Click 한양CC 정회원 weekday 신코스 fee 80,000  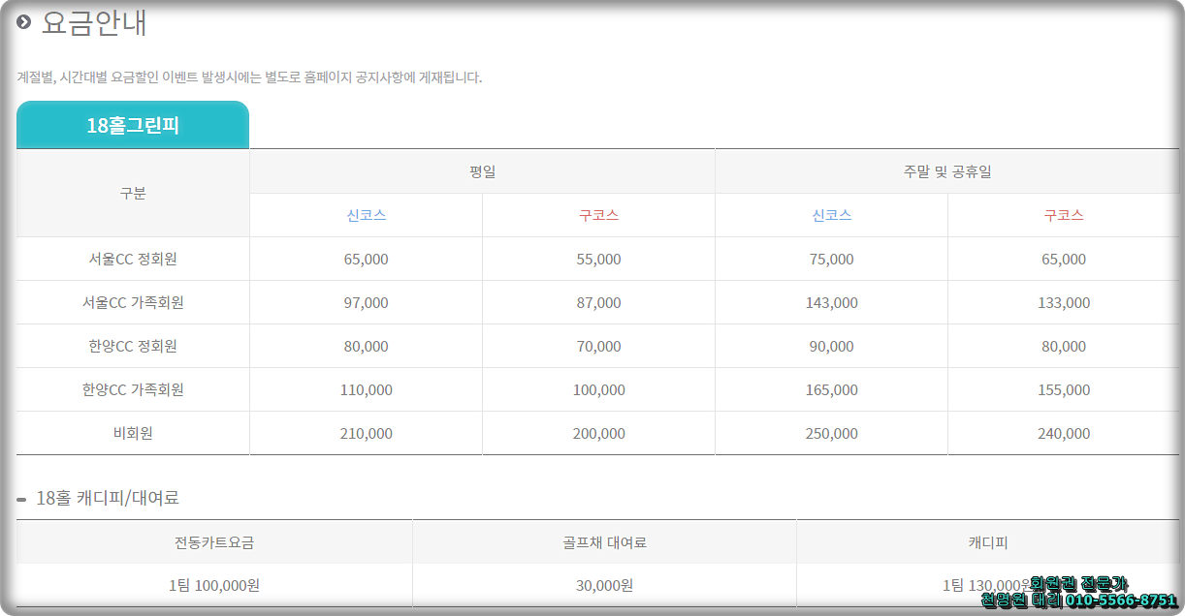coord(367,346)
